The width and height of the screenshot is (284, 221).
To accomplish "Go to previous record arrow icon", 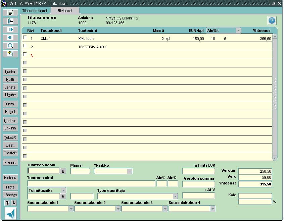I will pos(10,38).
